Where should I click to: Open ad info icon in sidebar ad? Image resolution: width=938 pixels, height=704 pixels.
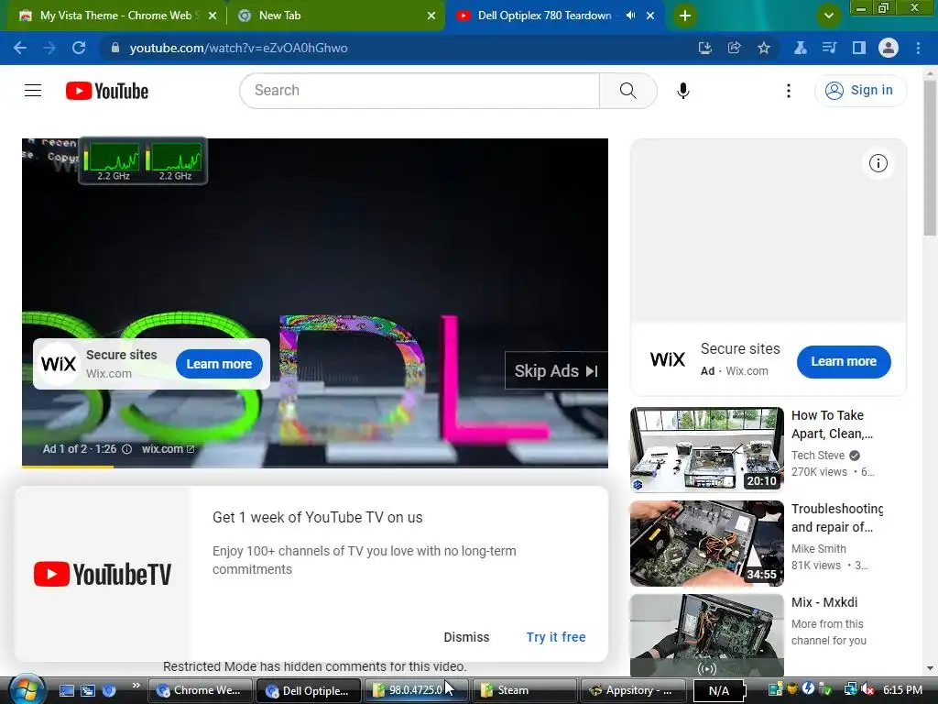point(878,163)
